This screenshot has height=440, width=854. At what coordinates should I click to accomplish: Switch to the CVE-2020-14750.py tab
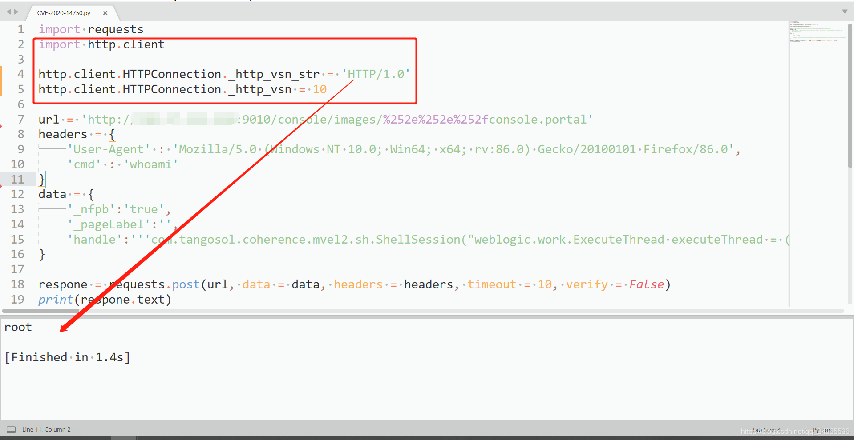coord(64,13)
